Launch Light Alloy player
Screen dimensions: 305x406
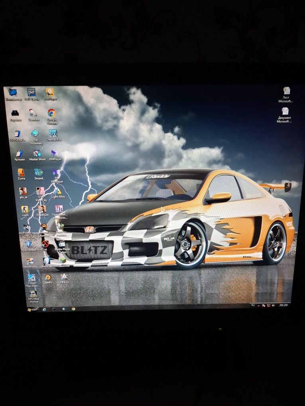pos(58,193)
